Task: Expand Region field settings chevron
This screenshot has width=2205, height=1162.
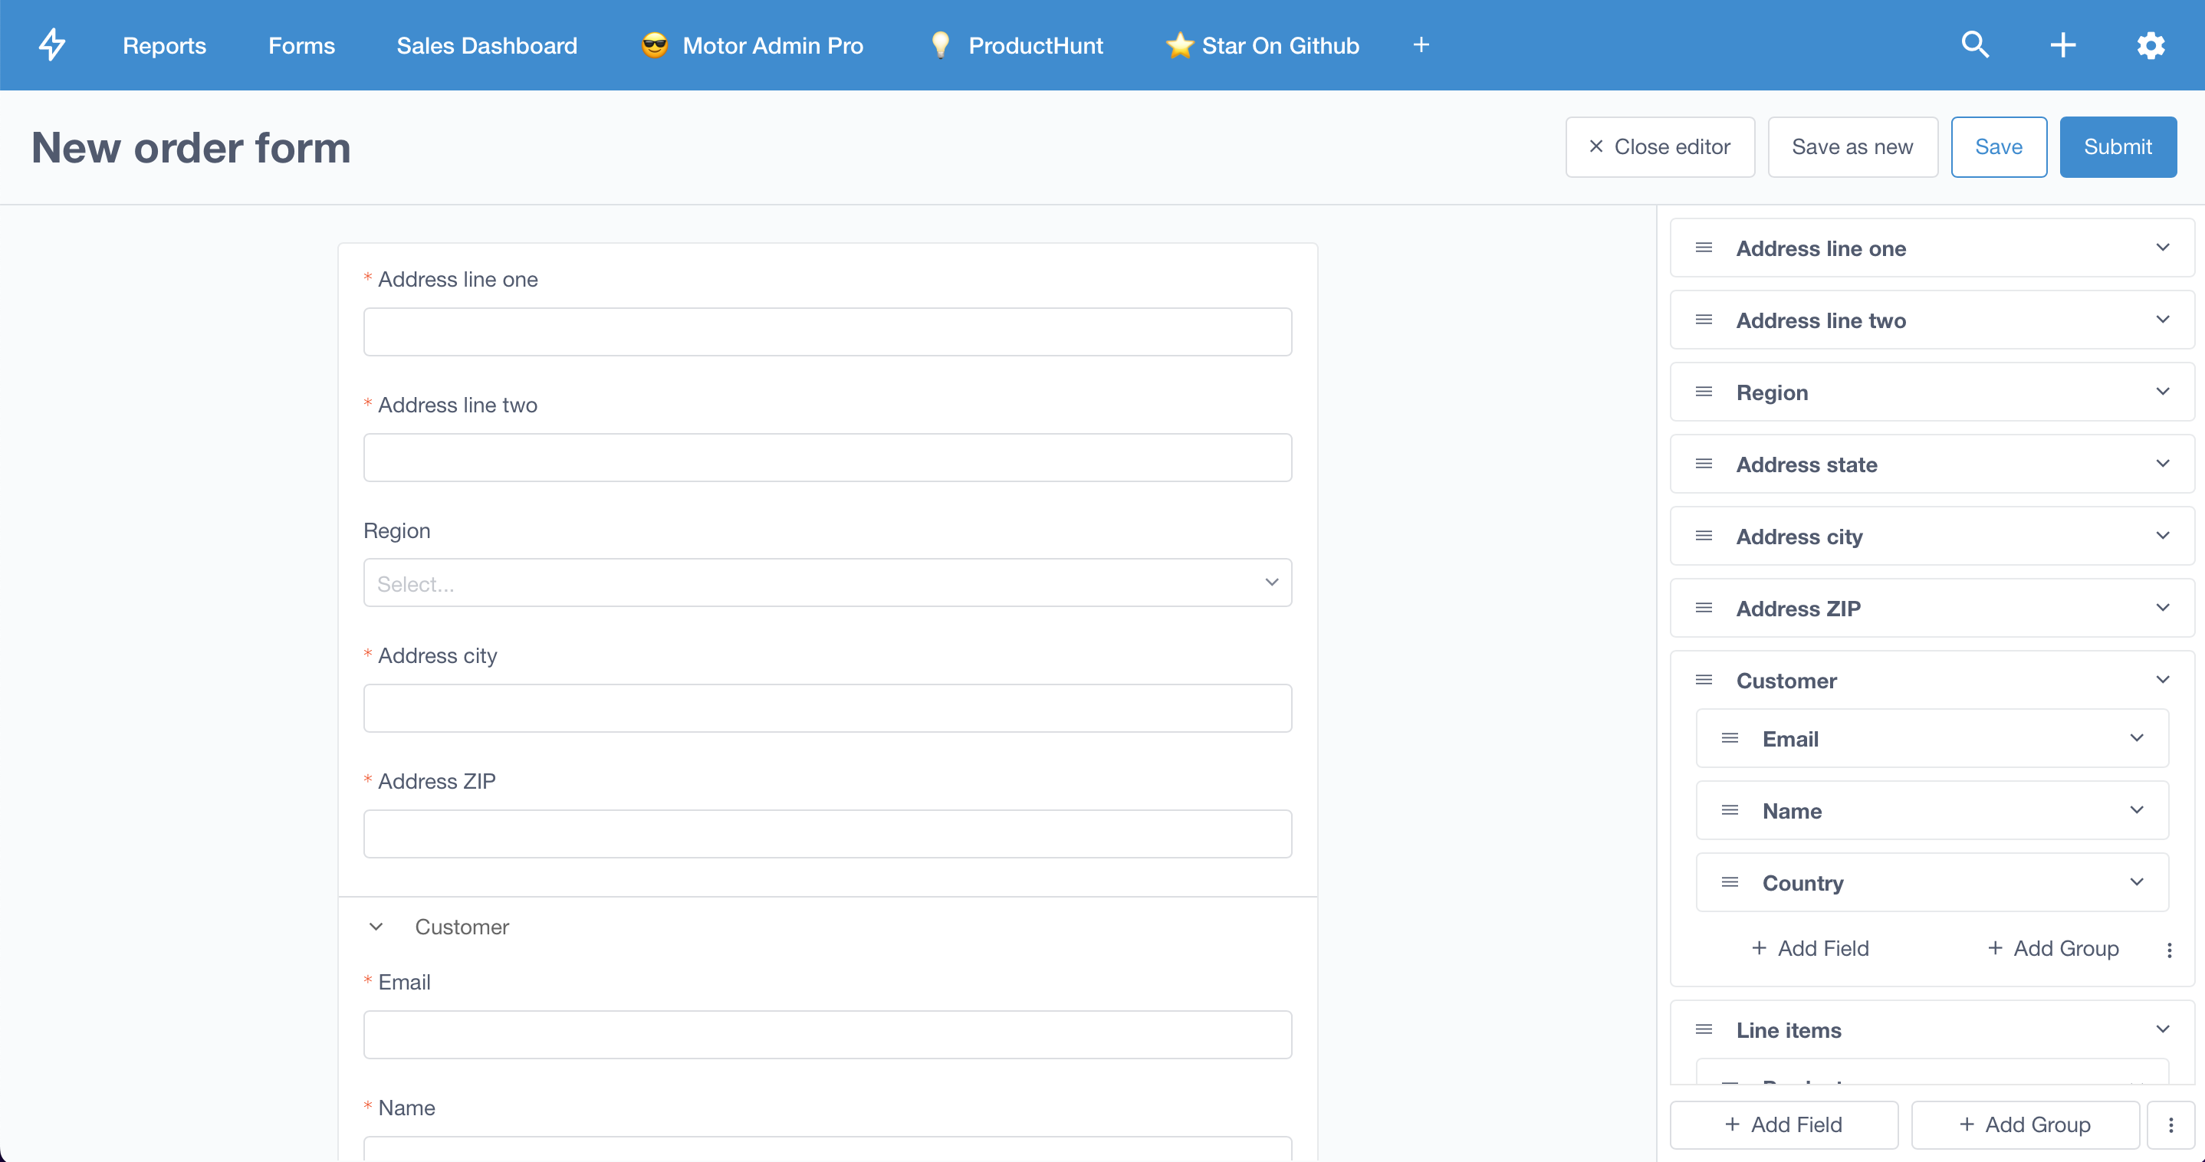Action: (2162, 392)
